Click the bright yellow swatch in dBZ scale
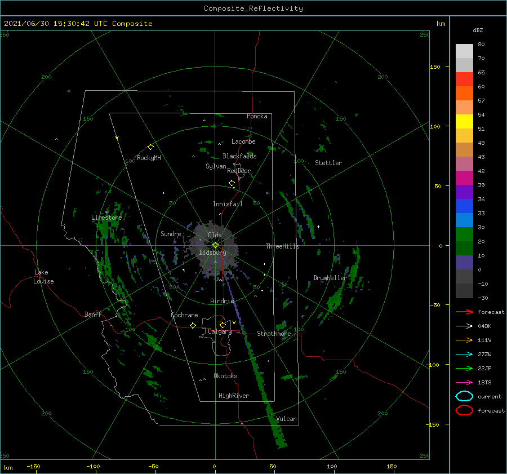The image size is (507, 474). pos(464,121)
